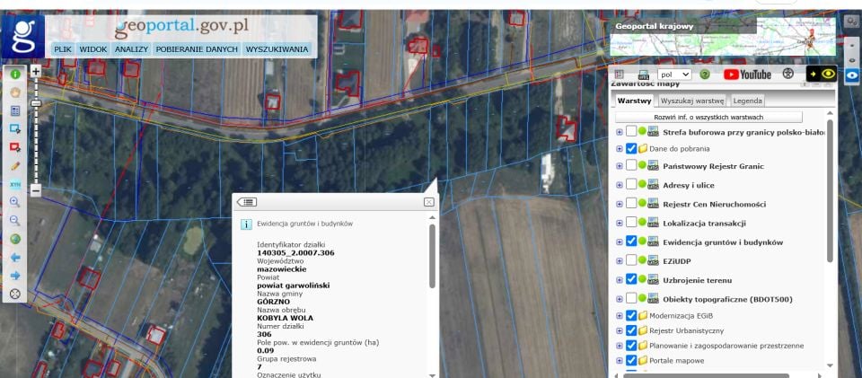
Task: Activate the pan hand tool
Action: [15, 92]
